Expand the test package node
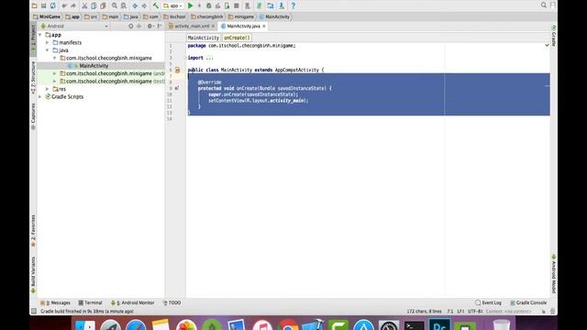Image resolution: width=587 pixels, height=330 pixels. point(55,82)
